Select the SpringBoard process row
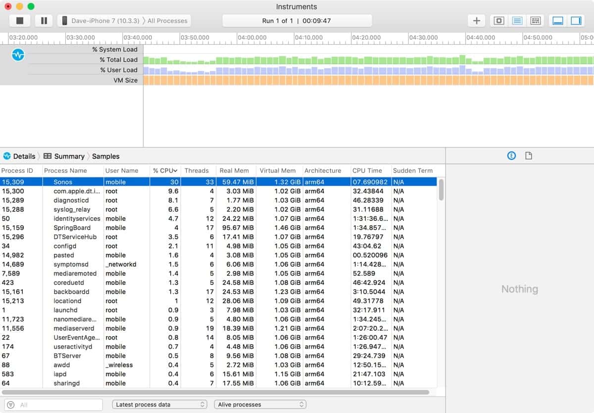594x413 pixels. pos(72,228)
